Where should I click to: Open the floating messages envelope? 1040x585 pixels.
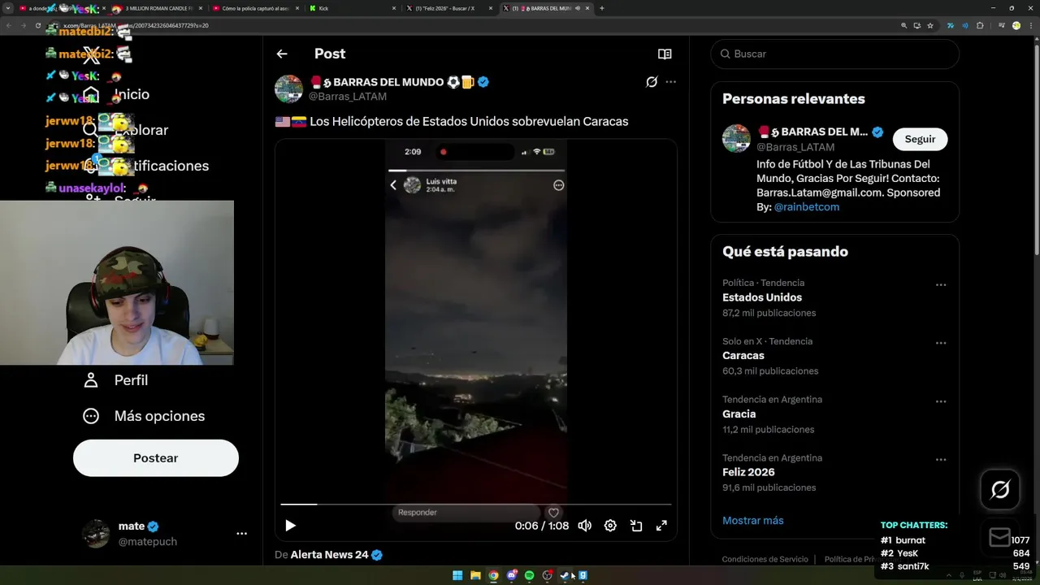[x=1000, y=537]
